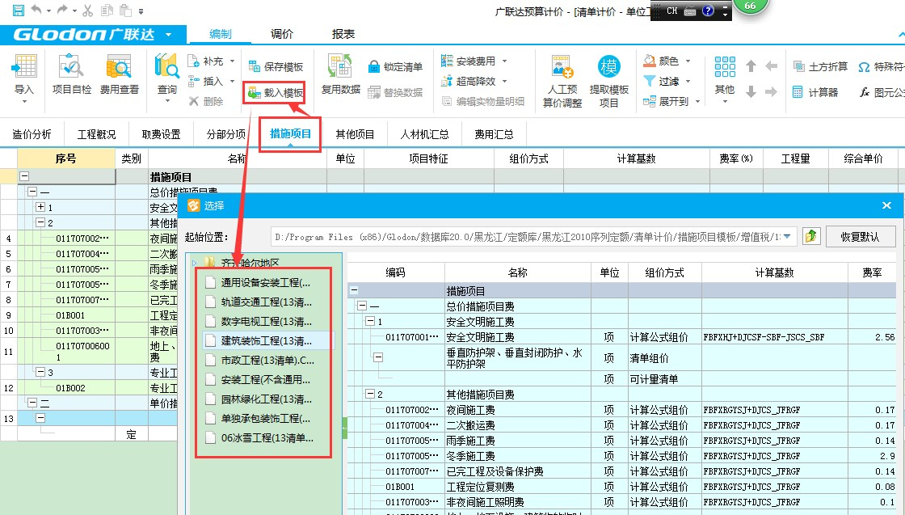Click the 复用数据 reuse data icon
905x515 pixels.
pyautogui.click(x=340, y=74)
